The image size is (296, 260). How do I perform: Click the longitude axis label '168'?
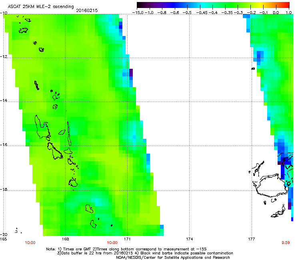pos(65,239)
